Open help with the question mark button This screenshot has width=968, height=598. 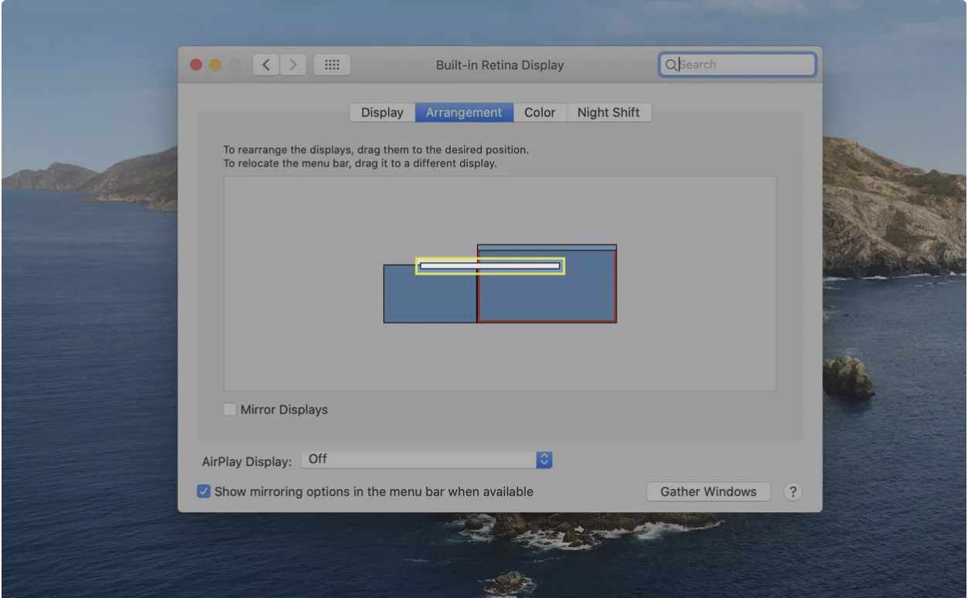[x=792, y=492]
